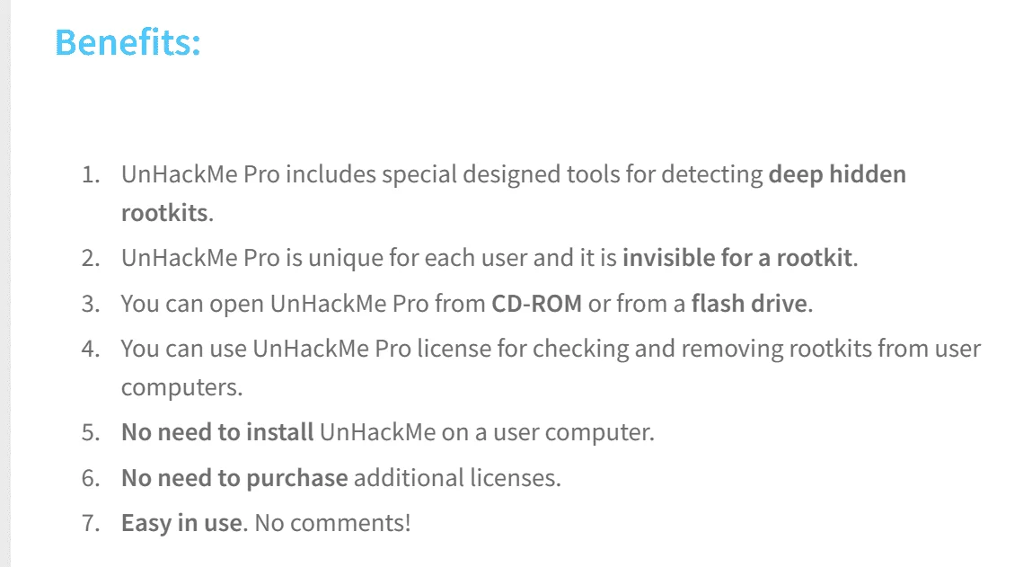1032x567 pixels.
Task: Click the bold word 'rootkits' on line two
Action: point(165,213)
